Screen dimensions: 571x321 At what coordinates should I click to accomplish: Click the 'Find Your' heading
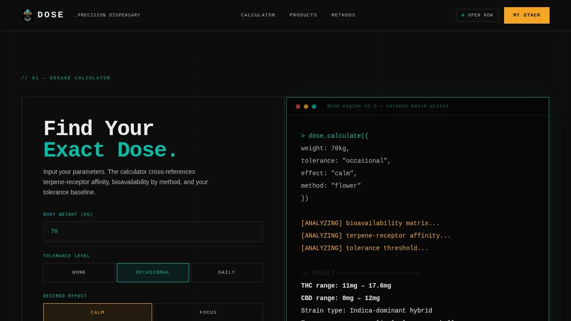tap(99, 129)
